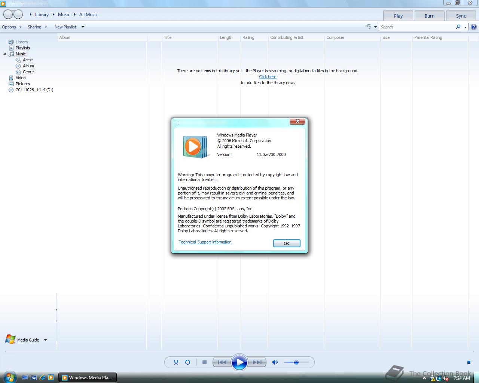Sort by the Album column header
The width and height of the screenshot is (479, 383).
(102, 37)
